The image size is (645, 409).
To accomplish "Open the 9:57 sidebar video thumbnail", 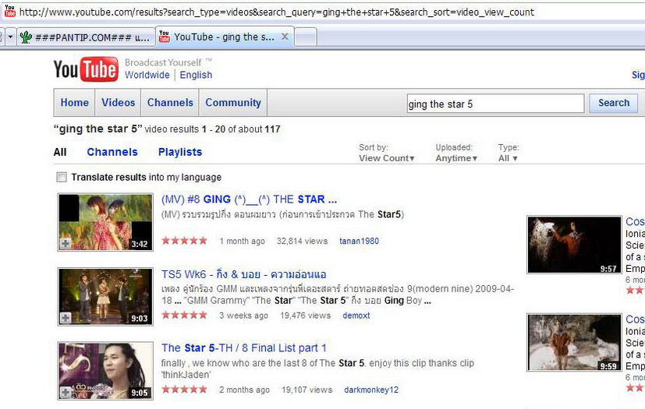I will (574, 245).
